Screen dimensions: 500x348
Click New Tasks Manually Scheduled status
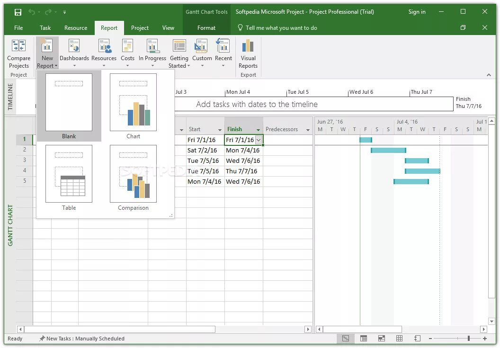coord(81,339)
